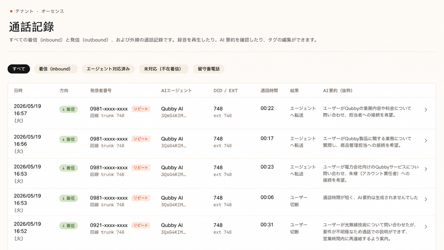
Task: Click テナント breadcrumb label
Action: pyautogui.click(x=24, y=11)
